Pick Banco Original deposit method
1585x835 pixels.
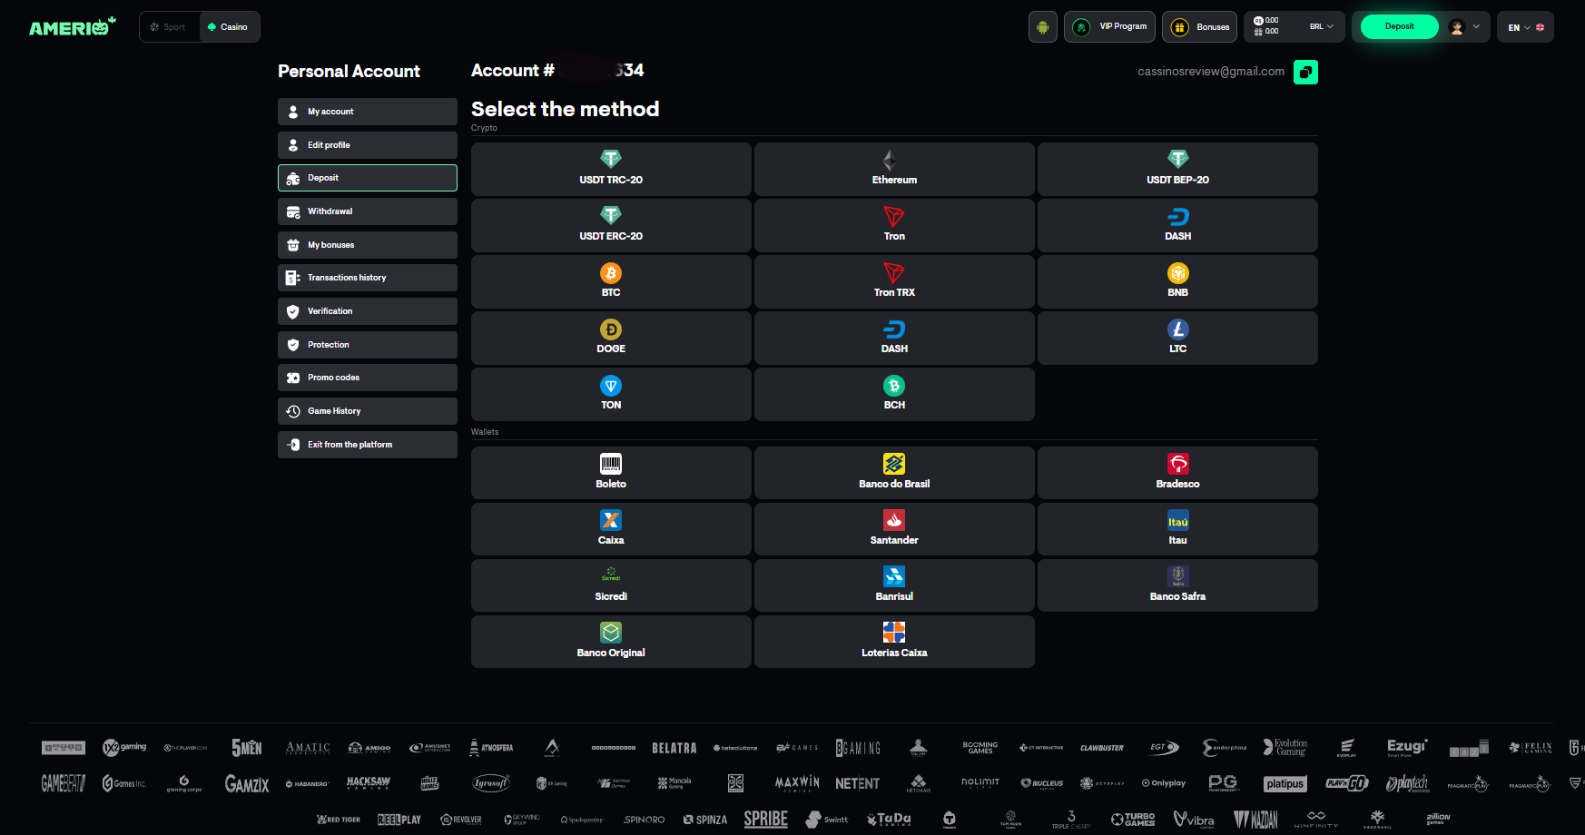(x=611, y=642)
